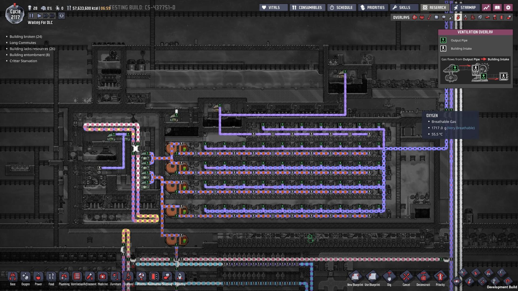Expand the Critter Starvation alert
Viewport: 518px width, 291px height.
pos(23,61)
